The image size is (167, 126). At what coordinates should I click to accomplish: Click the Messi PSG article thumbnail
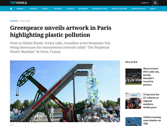point(133,77)
